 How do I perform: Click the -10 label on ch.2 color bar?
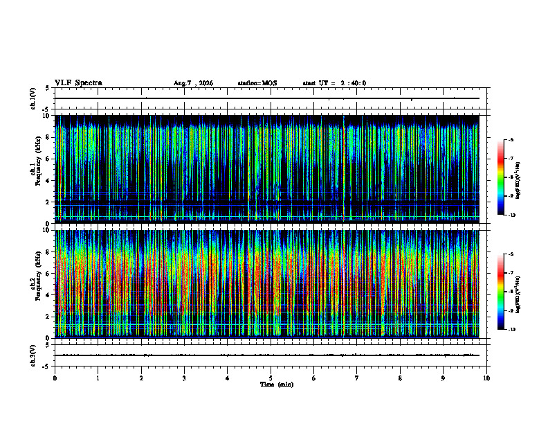511,330
